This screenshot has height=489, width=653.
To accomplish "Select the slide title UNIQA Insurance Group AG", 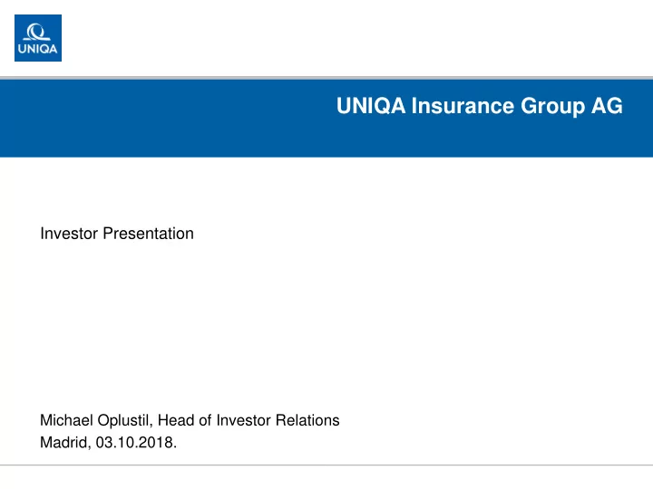I will click(480, 106).
